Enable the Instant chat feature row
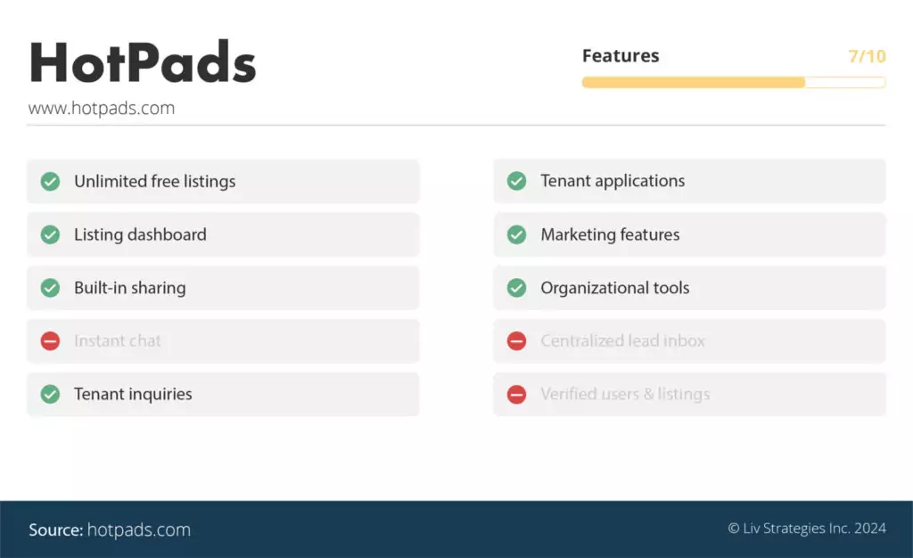 (x=223, y=341)
